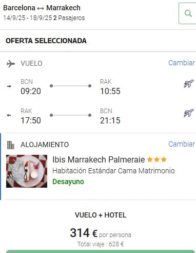196x253 pixels.
Task: Click the return flight airline logo
Action: 189,113
